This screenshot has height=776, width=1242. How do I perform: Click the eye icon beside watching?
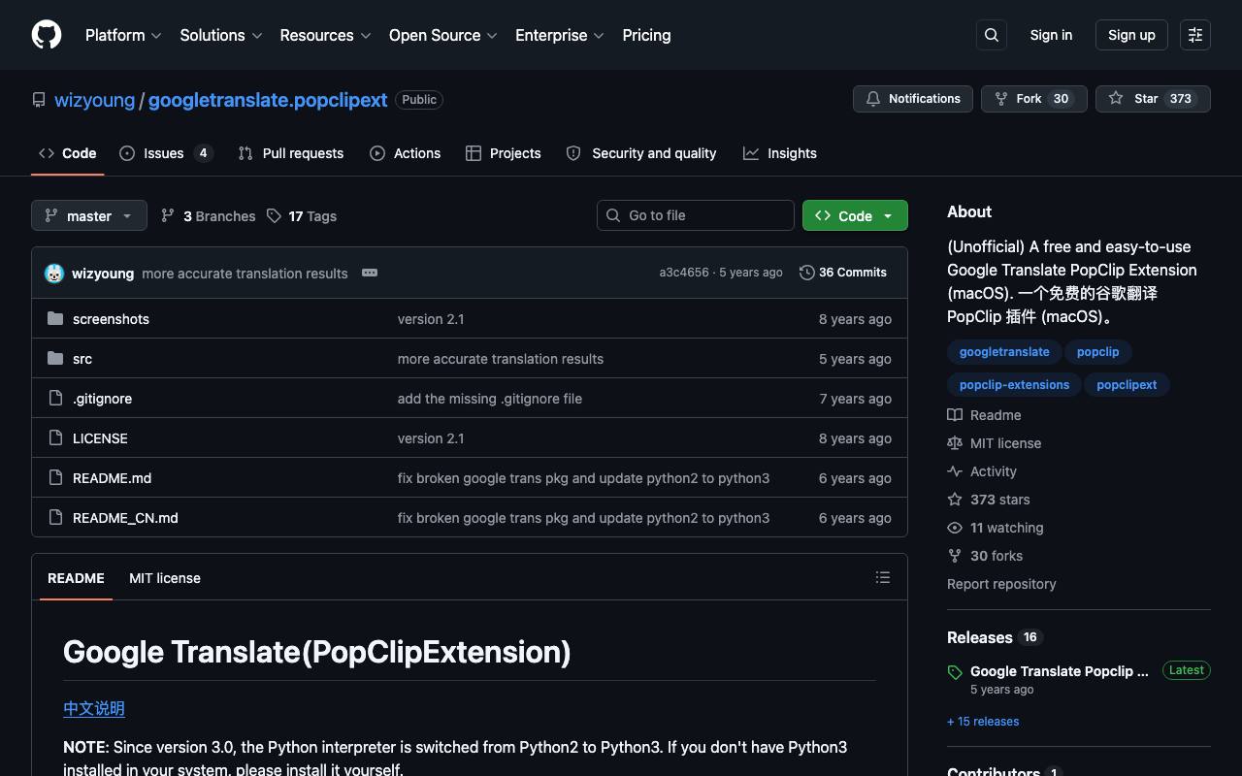(x=955, y=528)
